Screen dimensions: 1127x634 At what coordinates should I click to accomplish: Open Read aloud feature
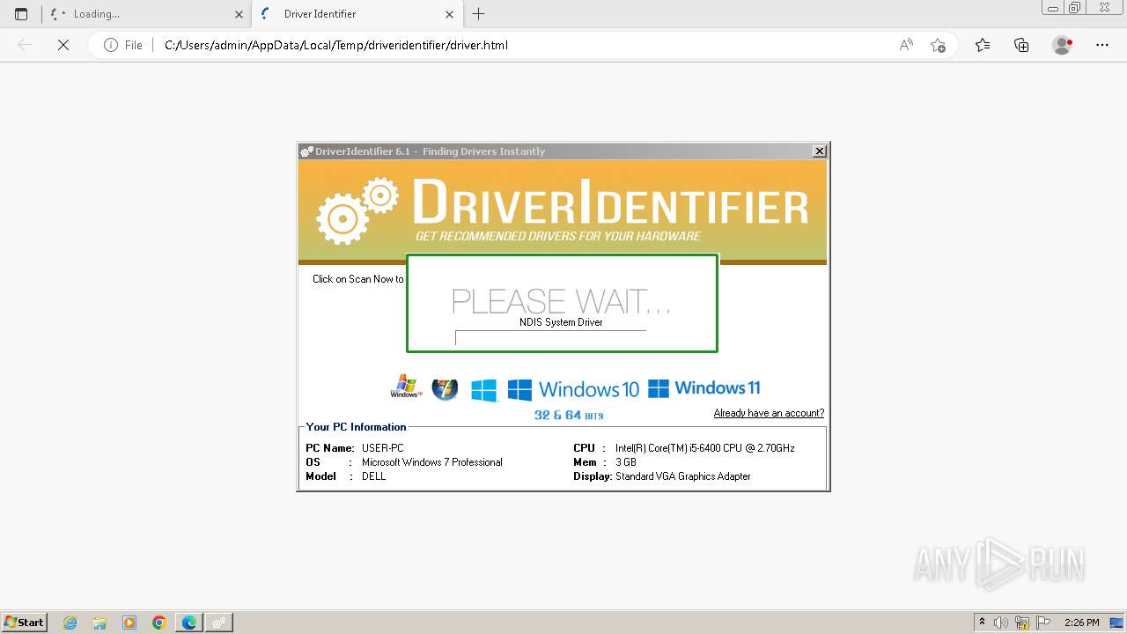click(906, 45)
